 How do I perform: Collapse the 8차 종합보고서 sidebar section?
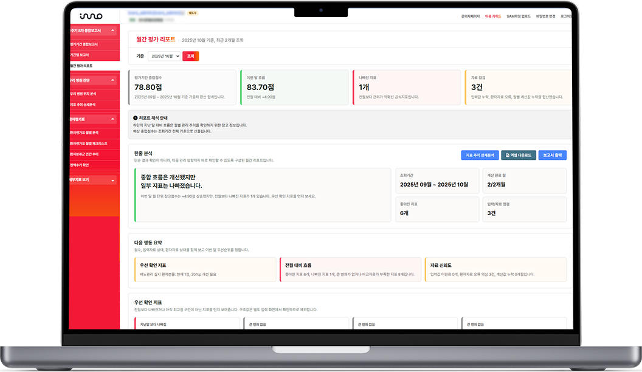point(112,30)
